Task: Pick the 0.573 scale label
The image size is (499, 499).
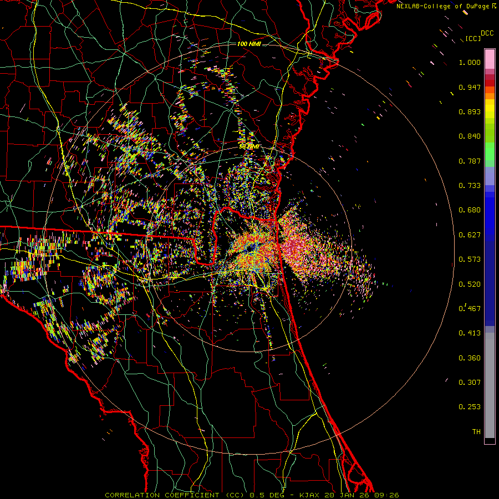Action: pyautogui.click(x=470, y=259)
